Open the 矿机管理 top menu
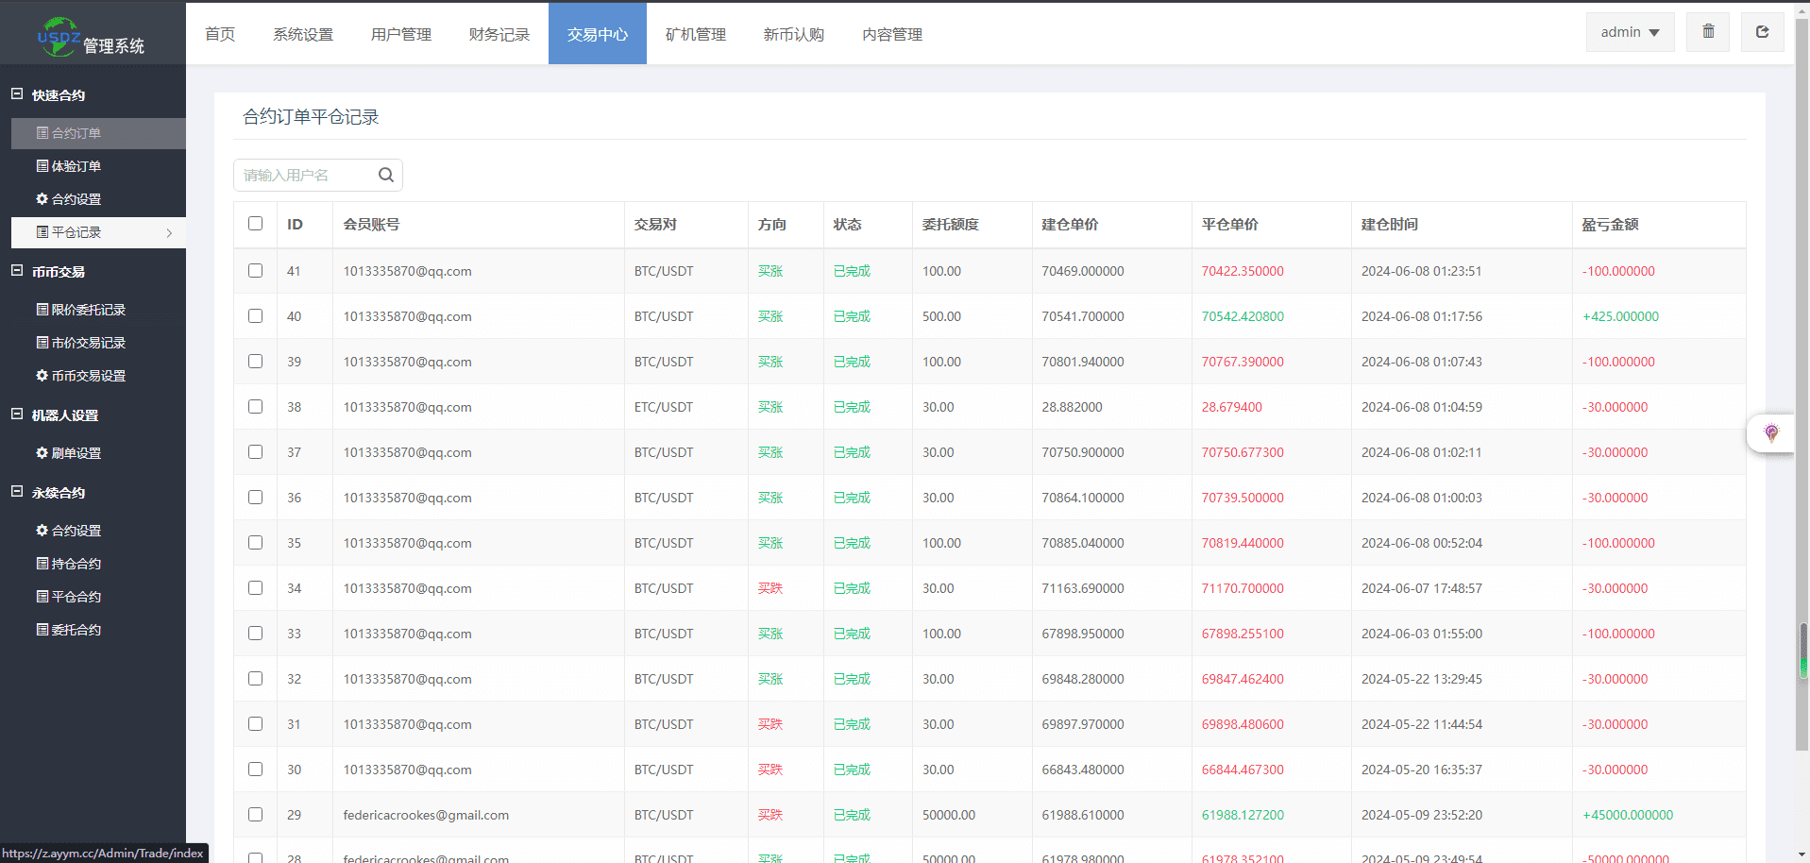The width and height of the screenshot is (1810, 863). [x=695, y=34]
